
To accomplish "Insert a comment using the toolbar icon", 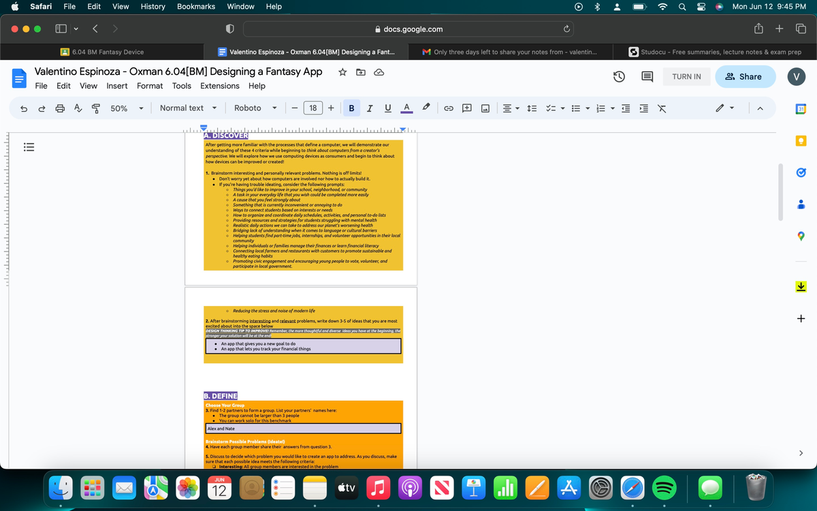I will (466, 108).
